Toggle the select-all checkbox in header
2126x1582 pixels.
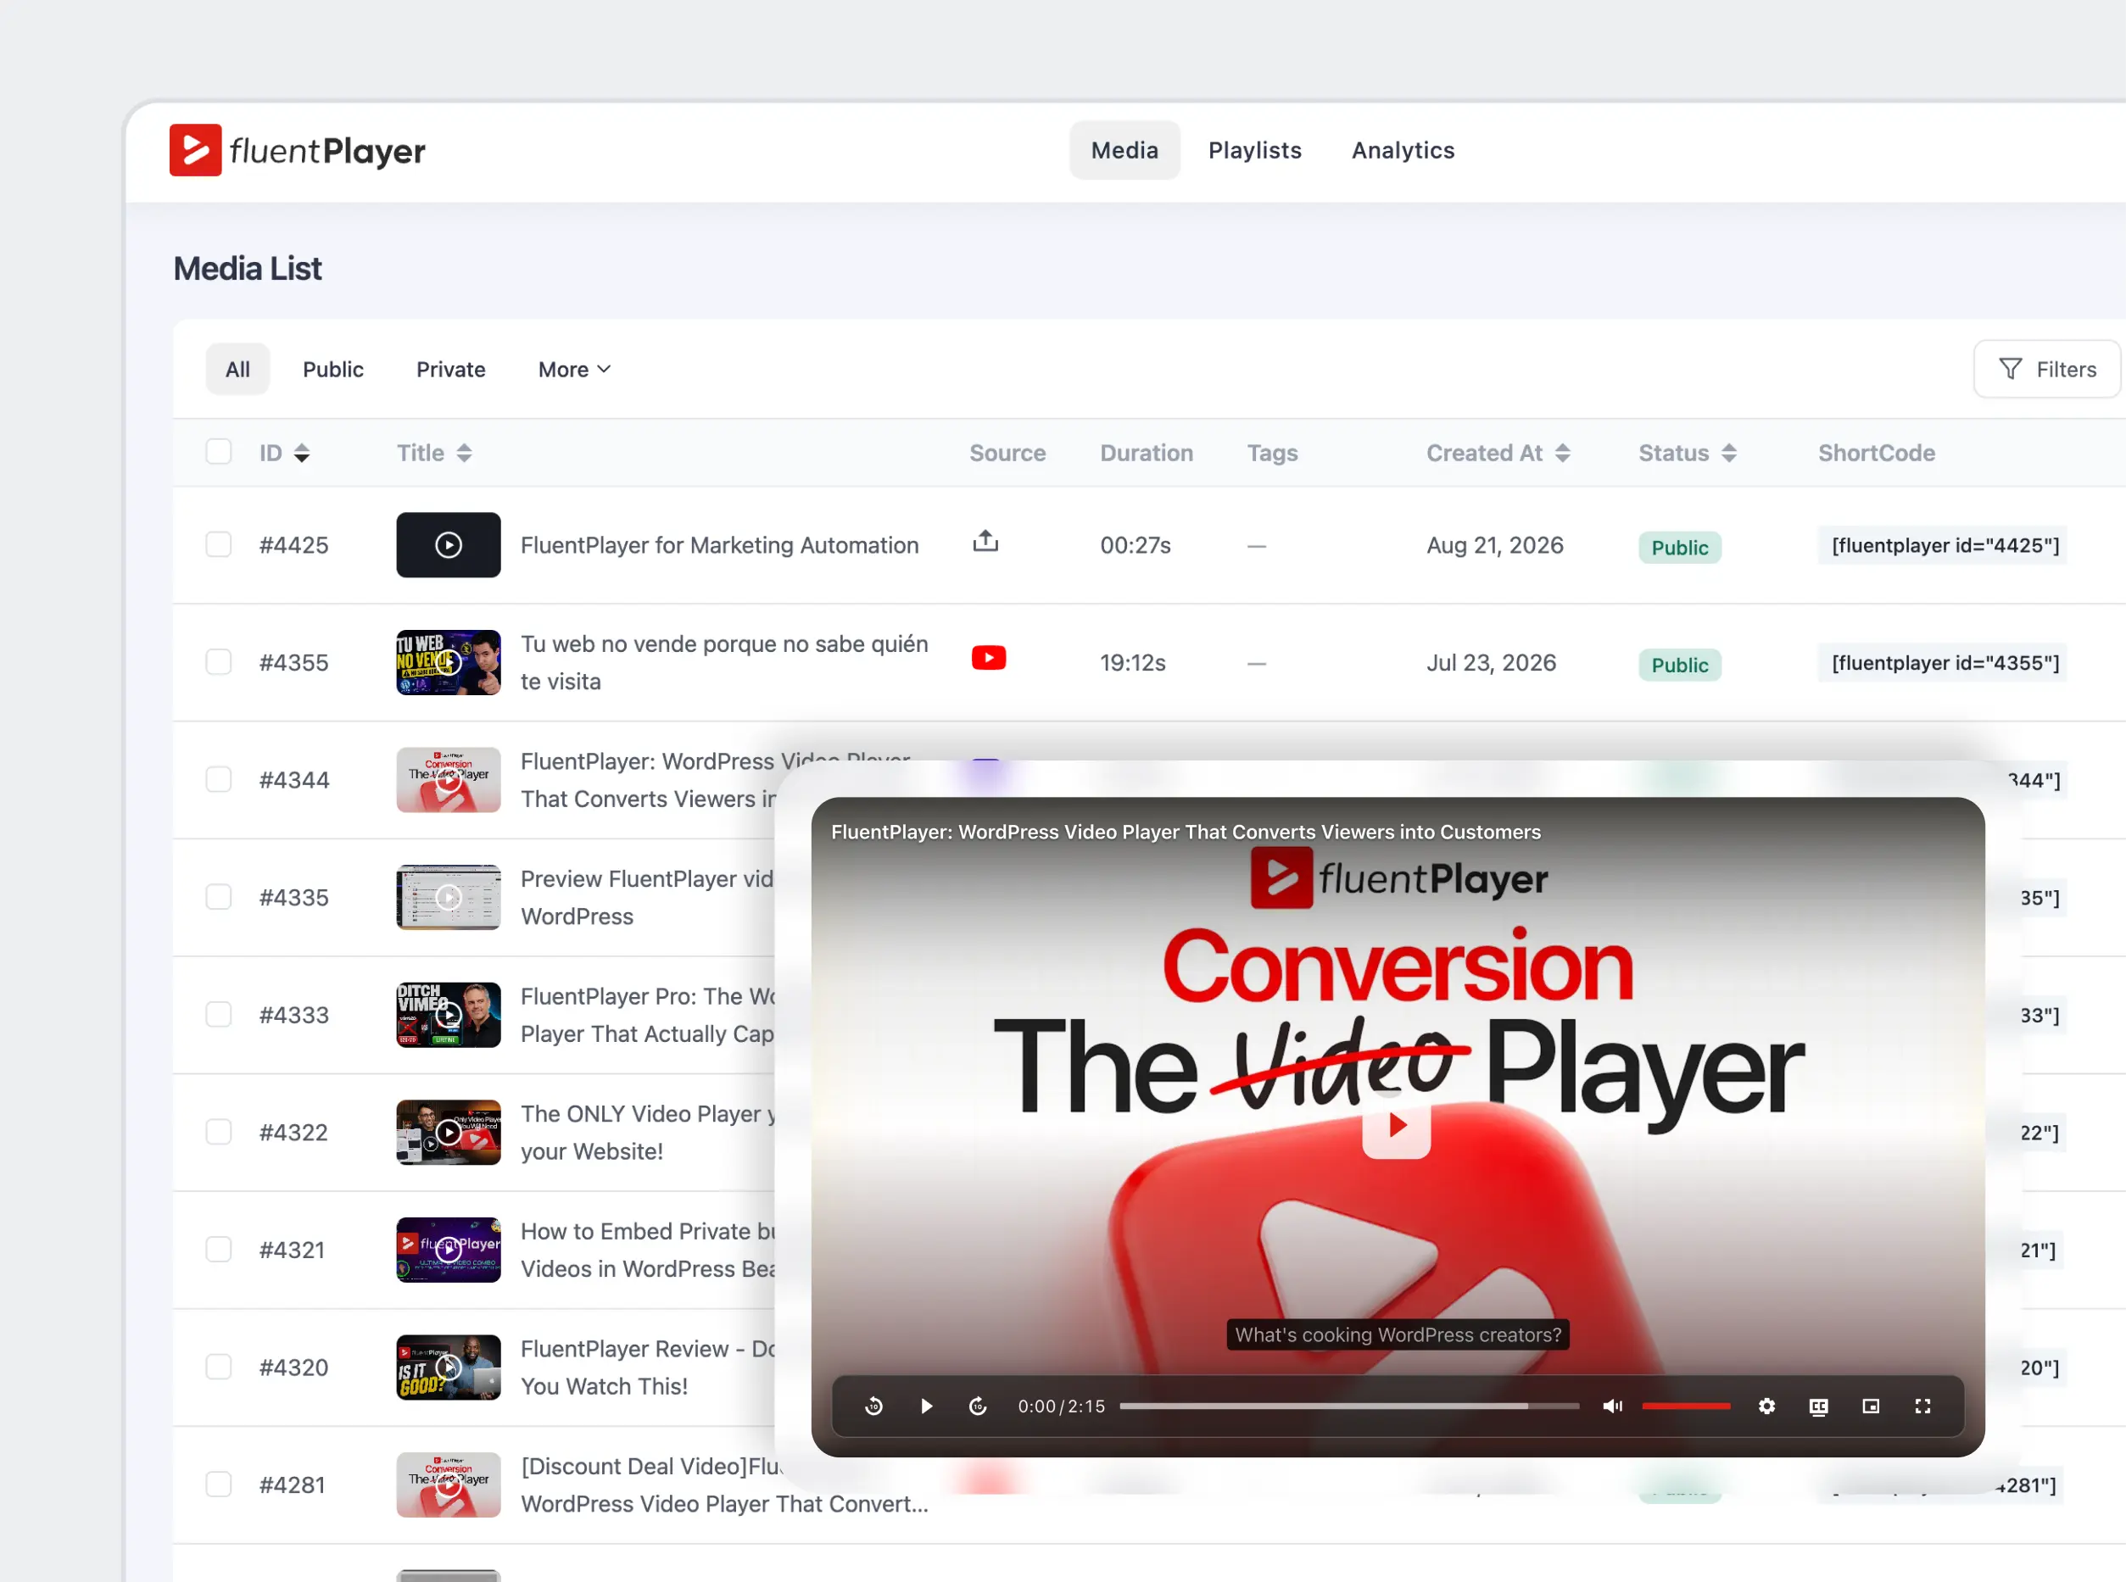click(218, 452)
